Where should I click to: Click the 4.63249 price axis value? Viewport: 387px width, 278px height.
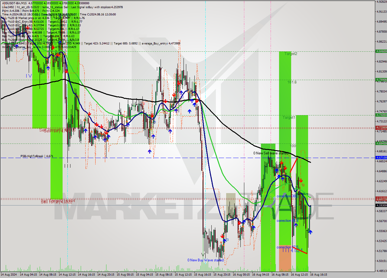[x=382, y=181]
